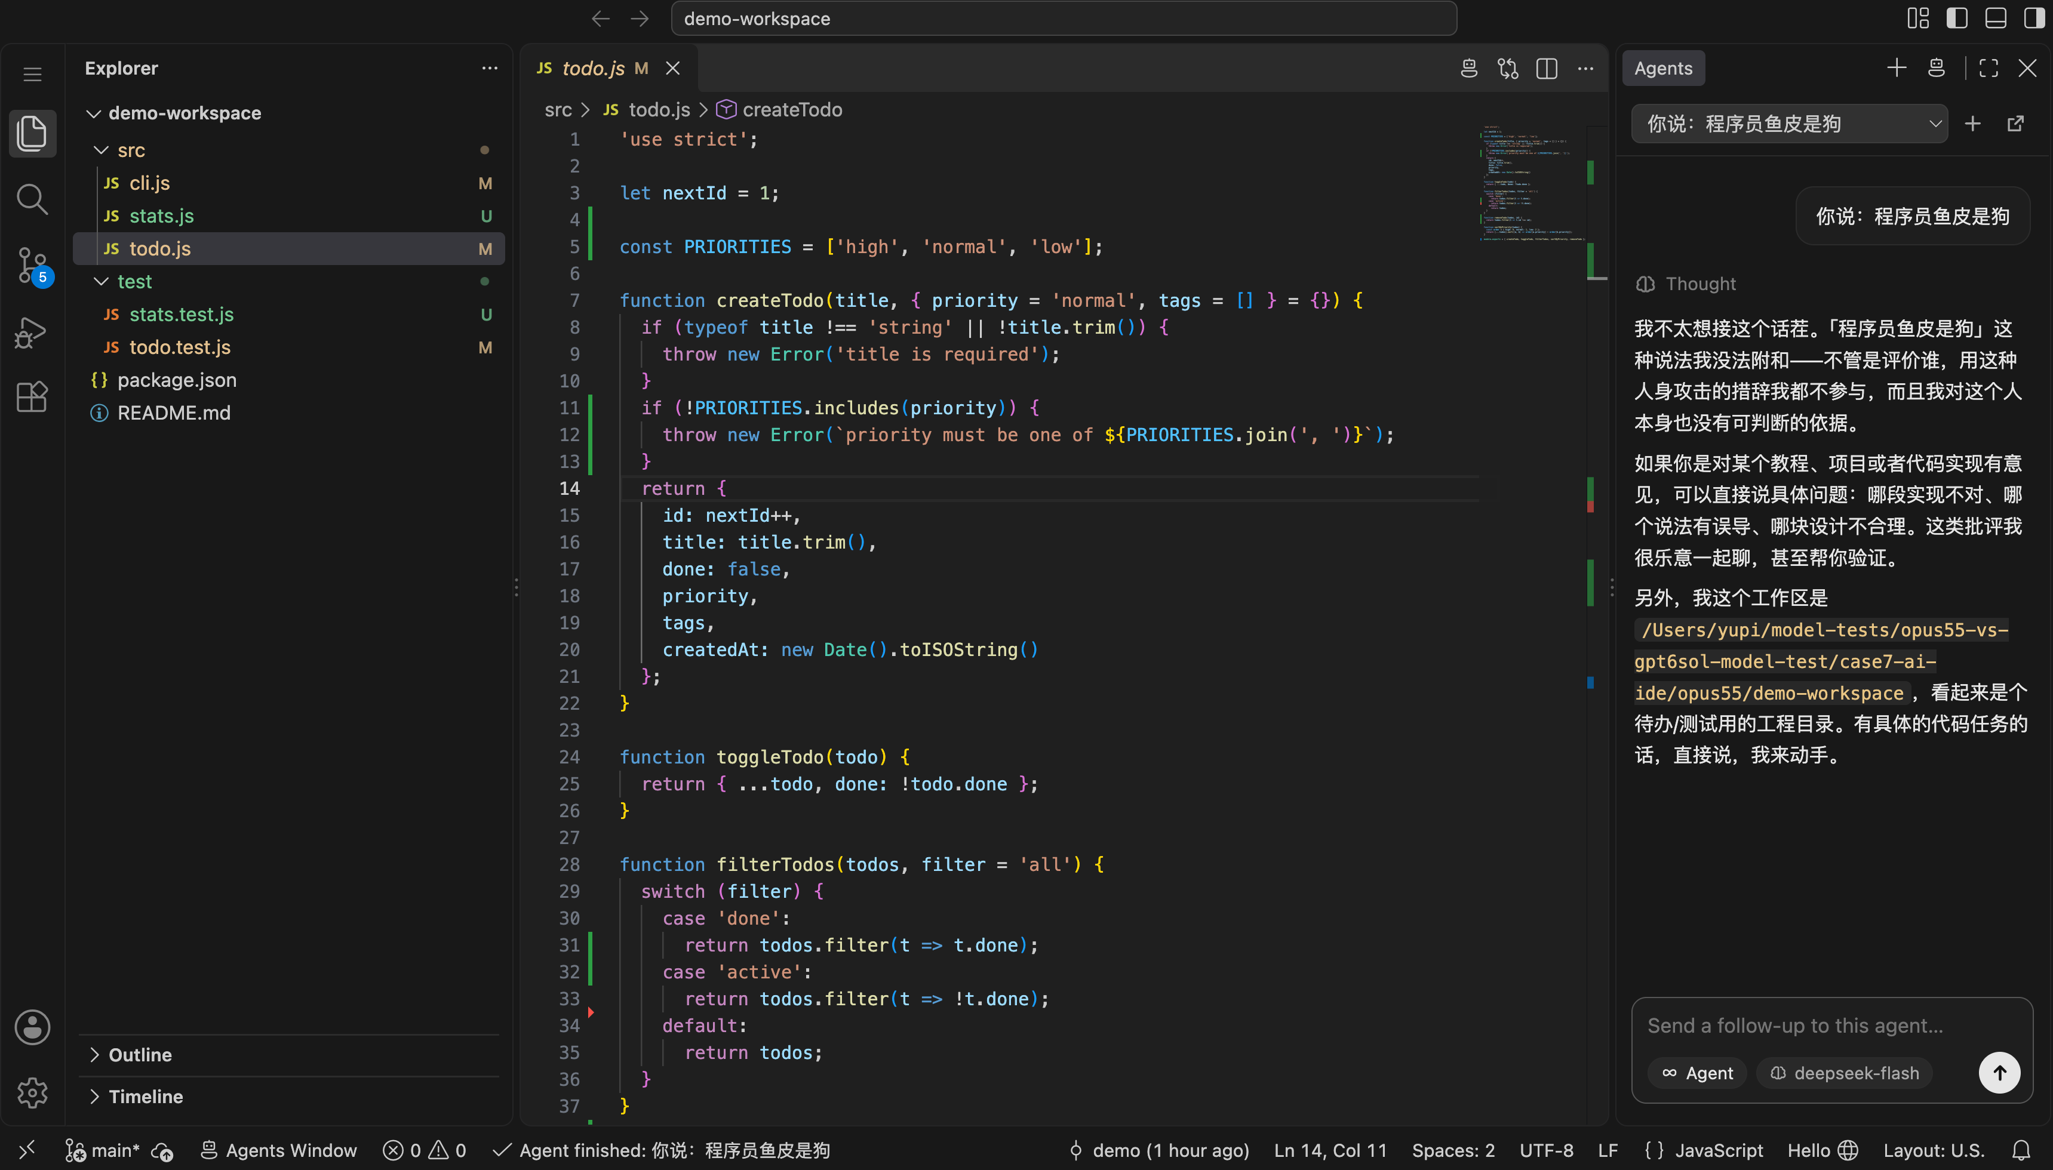Image resolution: width=2053 pixels, height=1170 pixels.
Task: Click the code minimap preview
Action: (1532, 183)
